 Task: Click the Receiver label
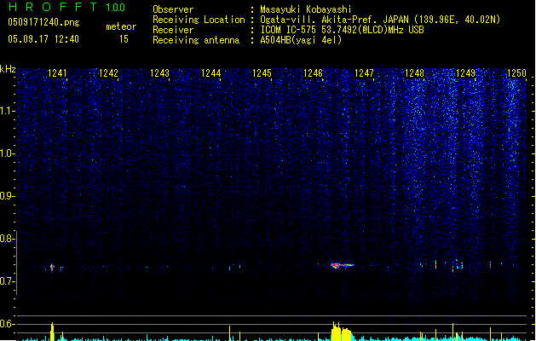[x=173, y=30]
